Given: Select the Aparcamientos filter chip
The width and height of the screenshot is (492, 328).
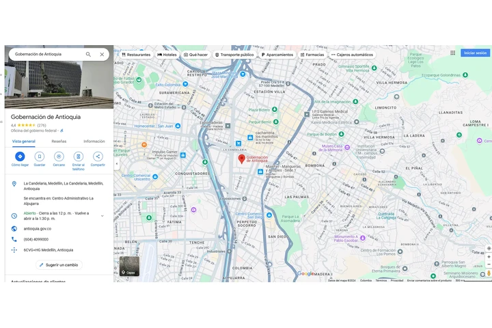Looking at the screenshot, I should tap(277, 55).
